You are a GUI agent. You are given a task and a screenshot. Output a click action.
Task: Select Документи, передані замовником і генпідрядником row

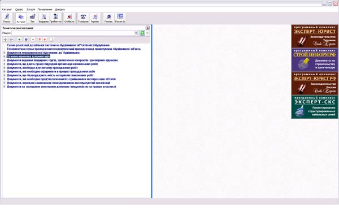point(58,83)
